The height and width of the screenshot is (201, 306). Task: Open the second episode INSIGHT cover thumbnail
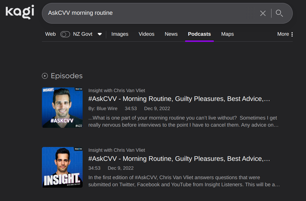(x=62, y=167)
